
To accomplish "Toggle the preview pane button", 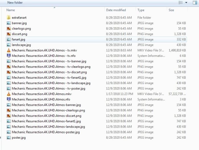I will point(195,3).
